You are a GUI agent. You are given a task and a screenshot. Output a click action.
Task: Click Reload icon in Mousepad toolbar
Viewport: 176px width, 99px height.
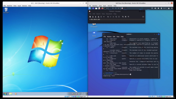tap(101, 17)
